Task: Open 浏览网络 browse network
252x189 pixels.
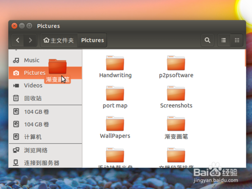Action: [x=45, y=150]
